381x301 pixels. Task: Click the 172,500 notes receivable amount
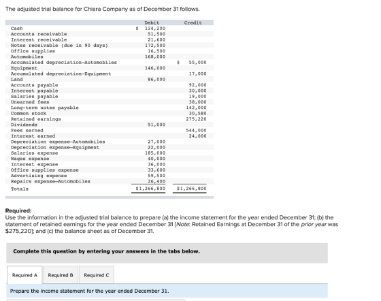coord(155,46)
